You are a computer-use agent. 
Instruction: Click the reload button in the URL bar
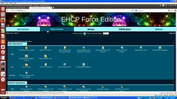pyautogui.click(x=133, y=10)
